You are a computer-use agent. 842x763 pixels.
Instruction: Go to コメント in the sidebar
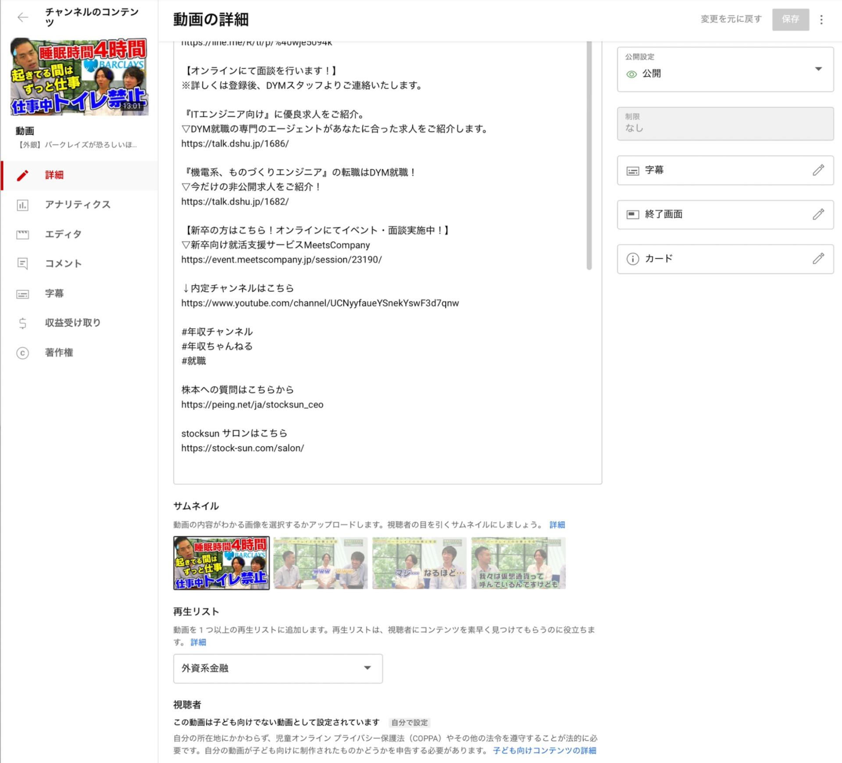click(x=63, y=264)
